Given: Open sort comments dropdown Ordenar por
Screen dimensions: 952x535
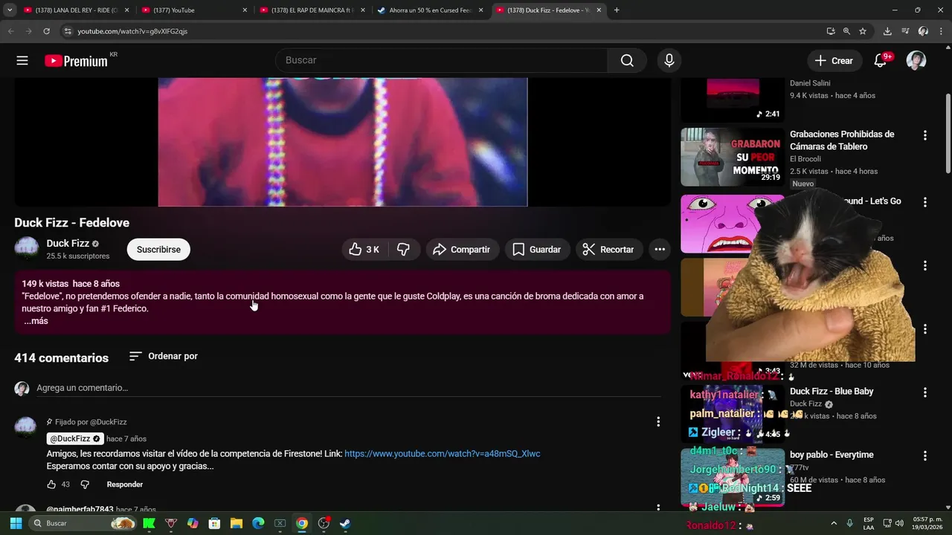Looking at the screenshot, I should pos(163,357).
